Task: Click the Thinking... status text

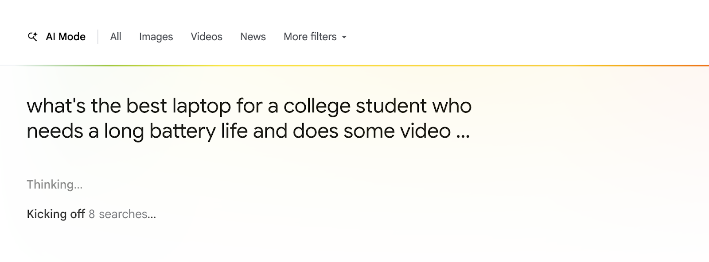Action: coord(55,185)
